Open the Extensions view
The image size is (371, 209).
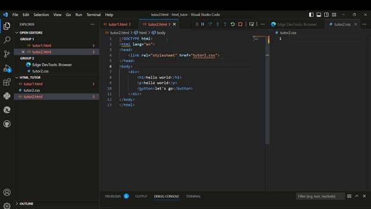pos(7,82)
